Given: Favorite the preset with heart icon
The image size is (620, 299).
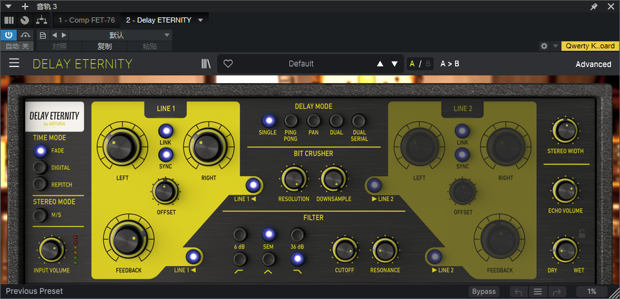Looking at the screenshot, I should point(228,64).
